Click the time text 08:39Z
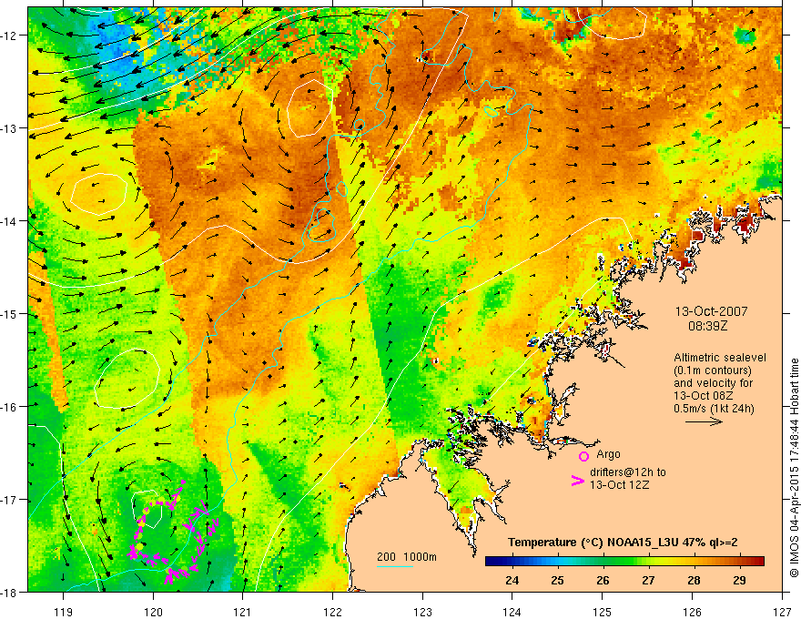801x619 pixels. tap(707, 326)
